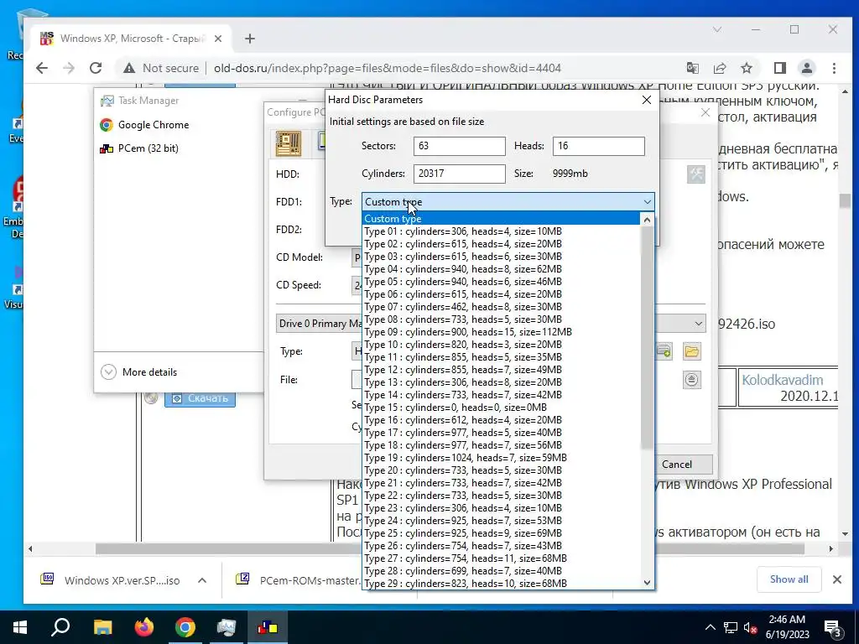859x644 pixels.
Task: Choose Type 25 cylinders=925 heads=9
Action: (501, 533)
